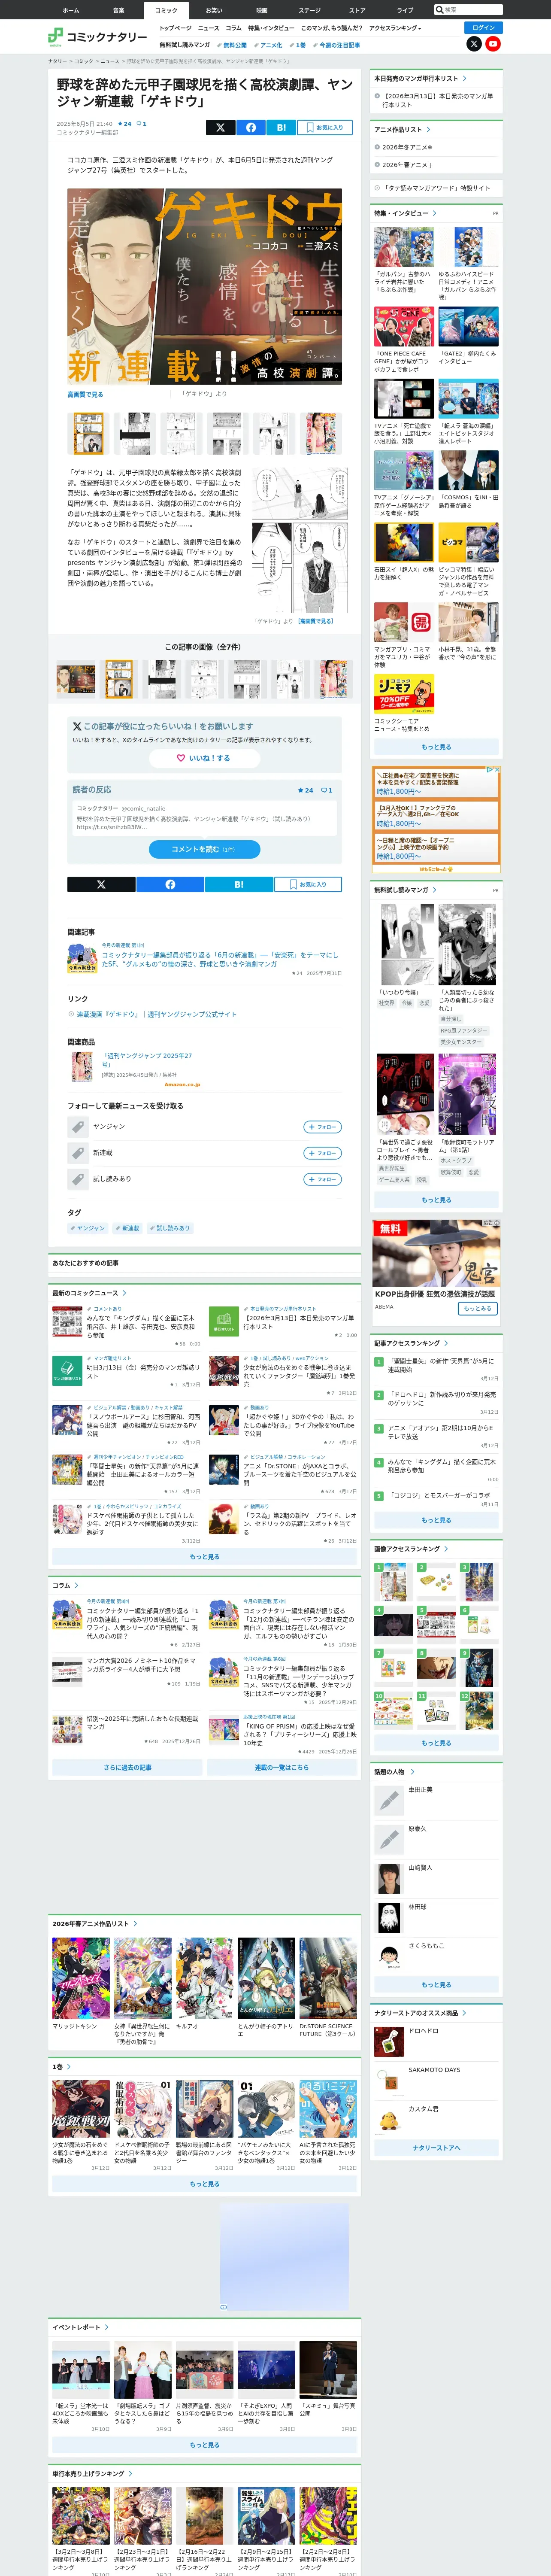Viewport: 551px width, 2576px height.
Task: Share on Facebook in the lower share bar
Action: [x=170, y=884]
